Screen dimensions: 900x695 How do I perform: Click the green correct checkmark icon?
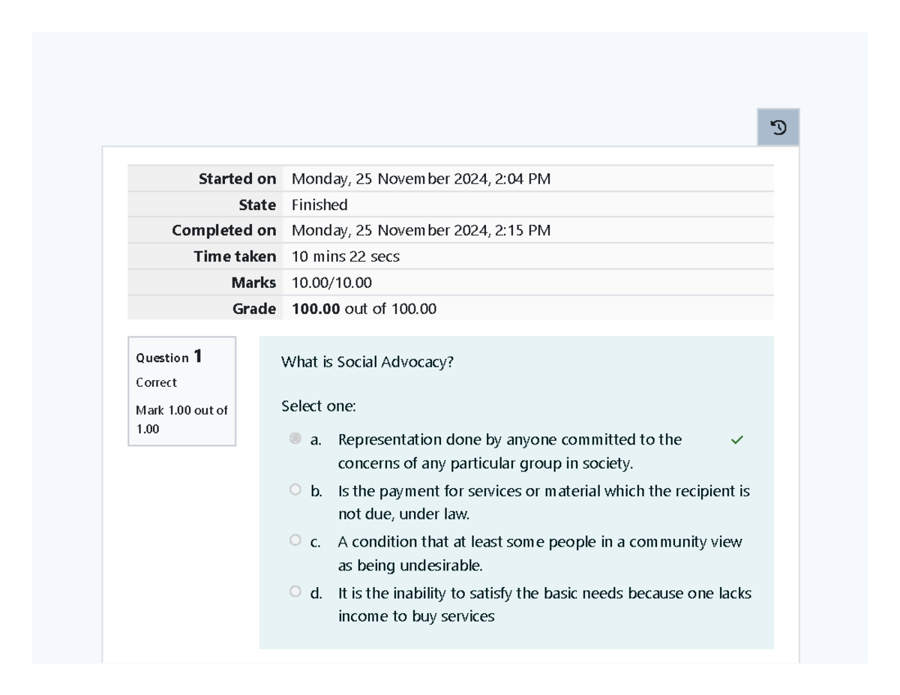tap(736, 440)
